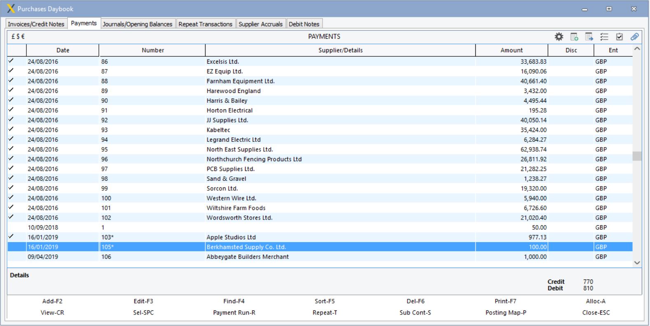650x326 pixels.
Task: Click the Find-F4 button
Action: coord(234,301)
